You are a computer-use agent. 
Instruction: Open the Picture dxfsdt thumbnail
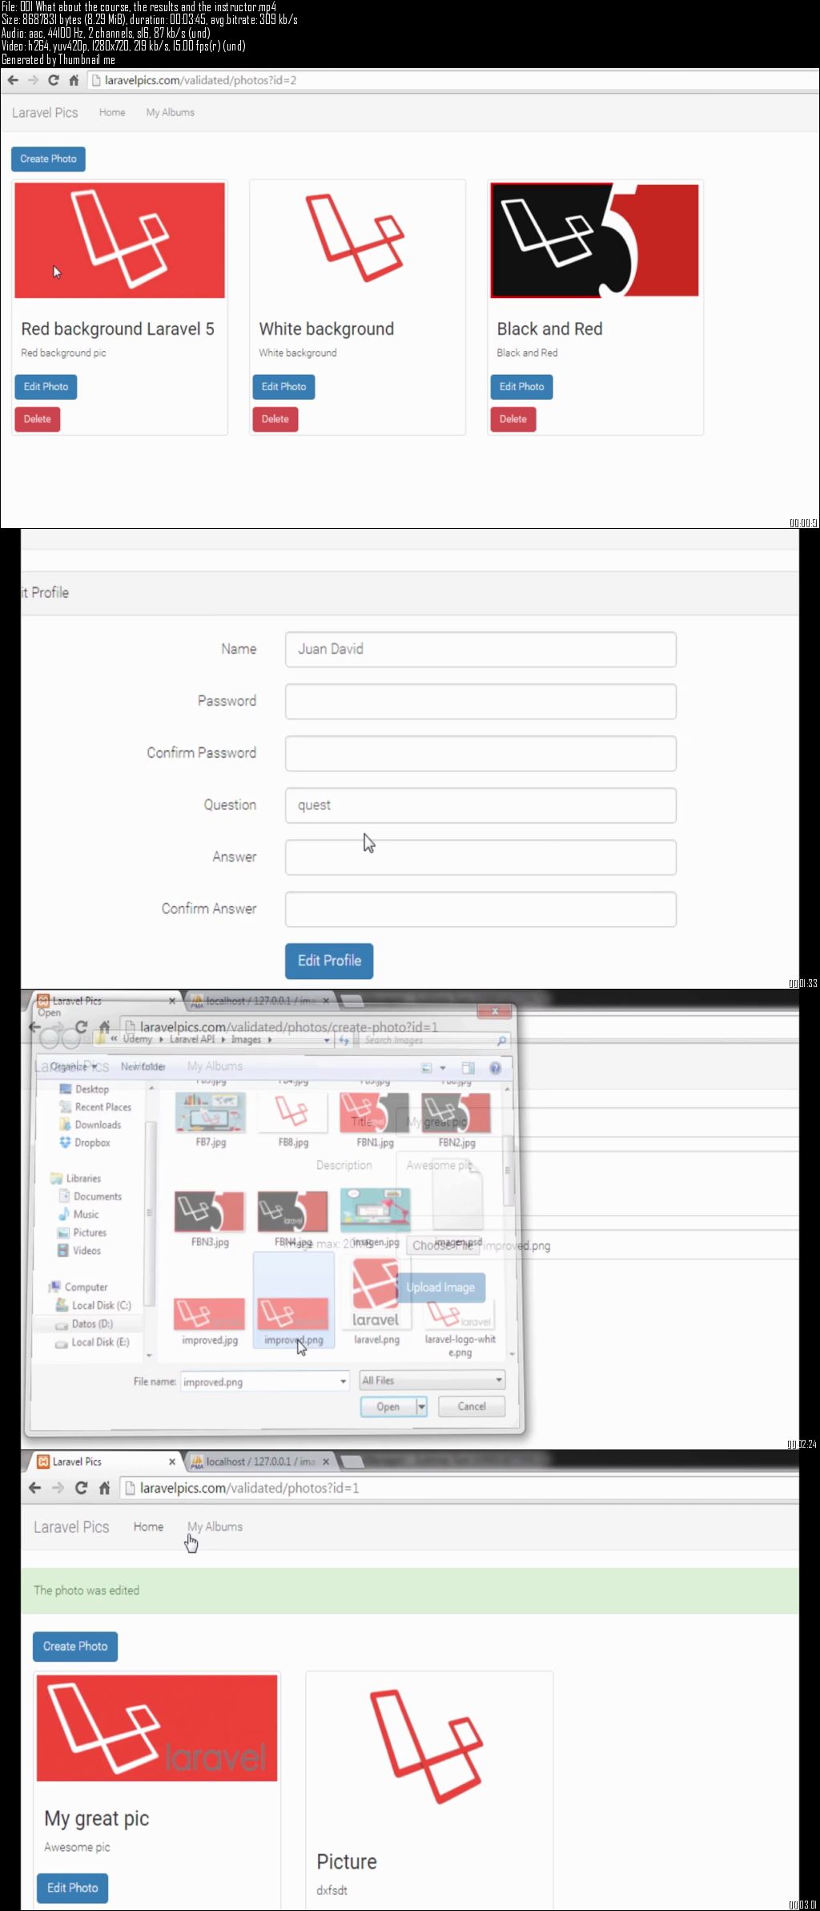(x=428, y=1747)
